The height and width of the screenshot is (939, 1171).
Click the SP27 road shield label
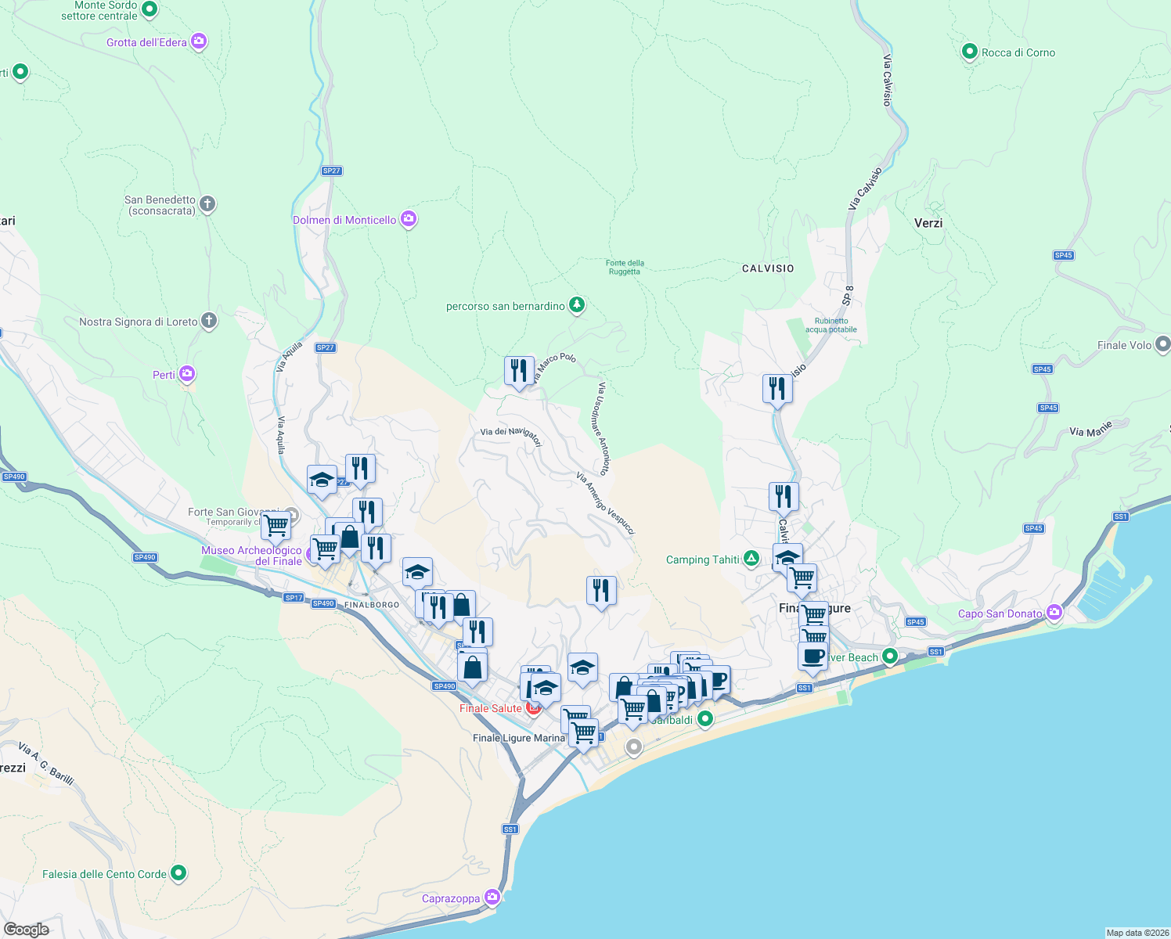330,170
